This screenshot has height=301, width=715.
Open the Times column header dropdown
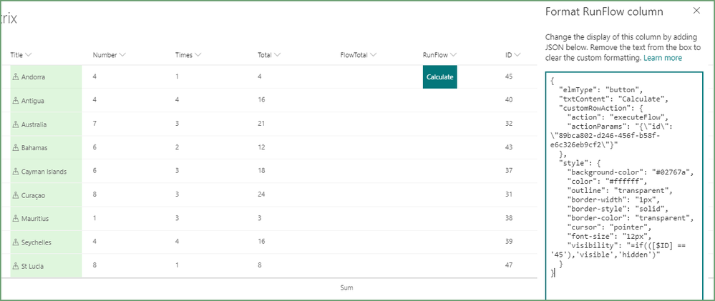188,54
